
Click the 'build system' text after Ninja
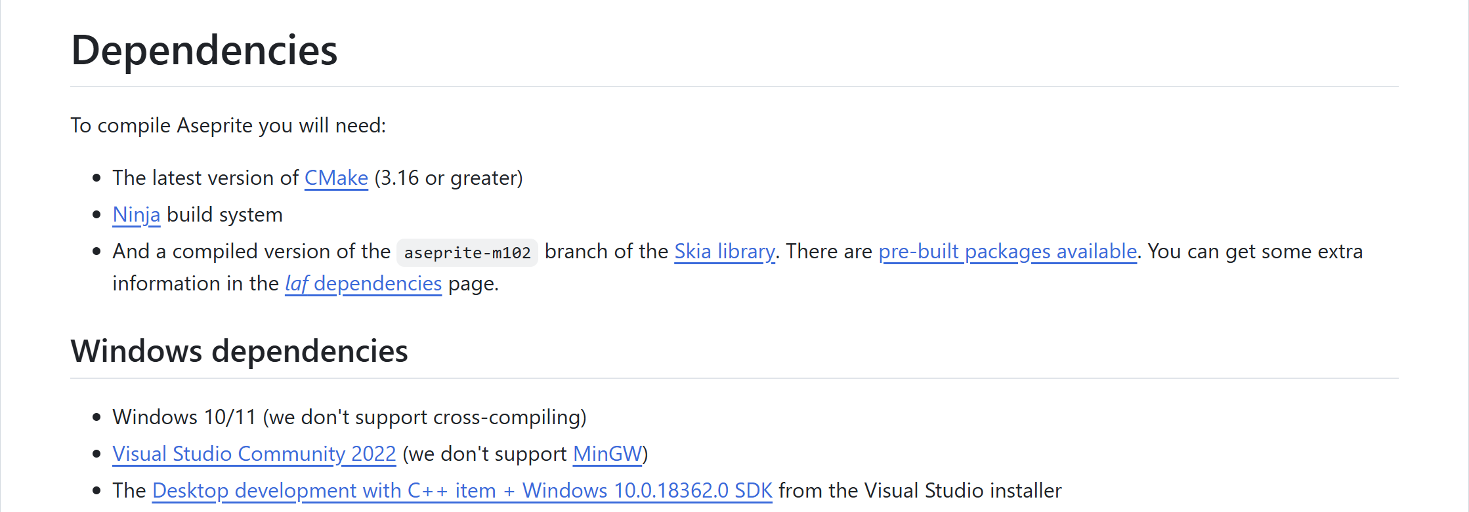coord(224,215)
